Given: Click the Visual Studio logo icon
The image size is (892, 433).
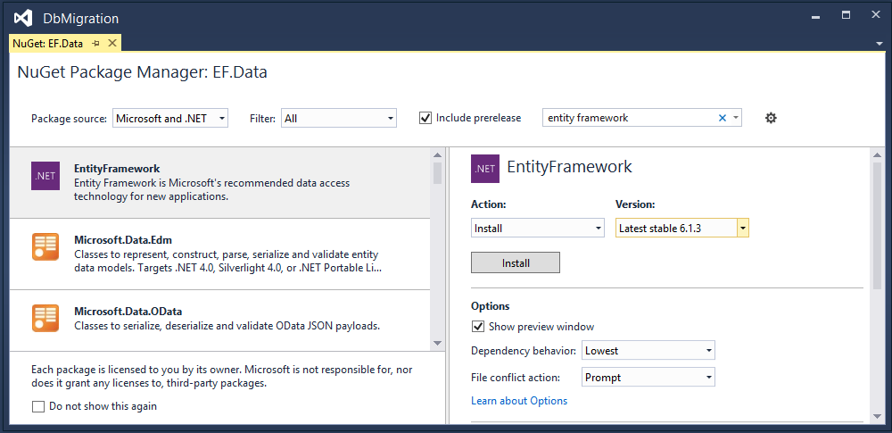Looking at the screenshot, I should click(23, 18).
